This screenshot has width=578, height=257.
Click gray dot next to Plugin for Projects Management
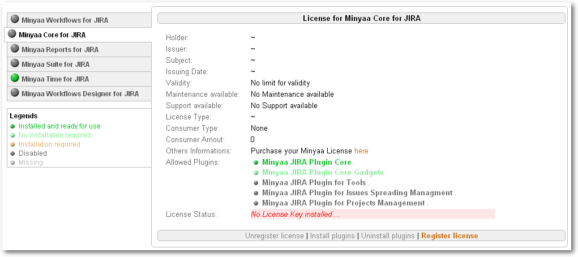click(x=256, y=203)
